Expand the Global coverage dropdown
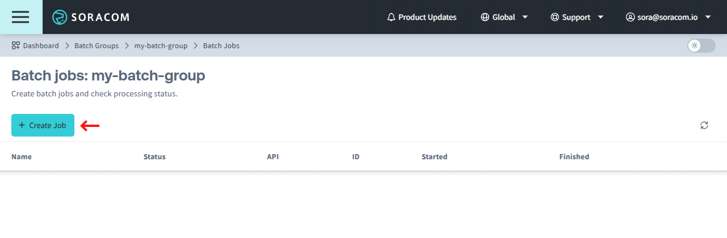 click(x=504, y=17)
